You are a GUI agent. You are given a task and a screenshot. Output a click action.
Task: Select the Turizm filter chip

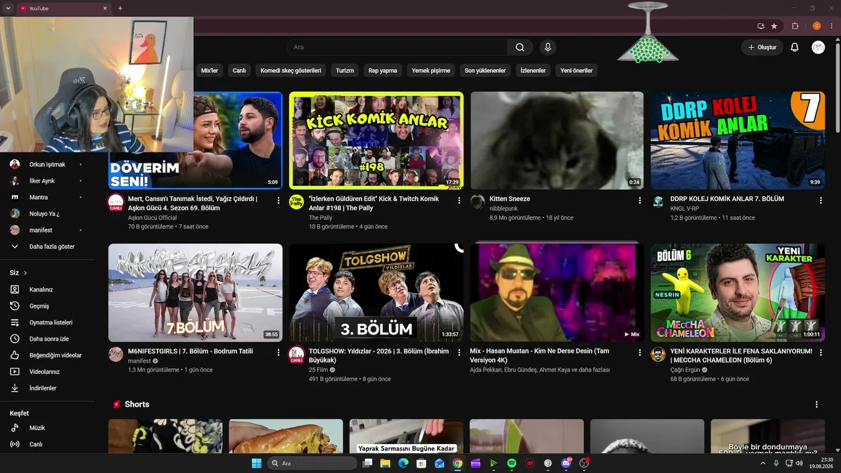pyautogui.click(x=345, y=70)
